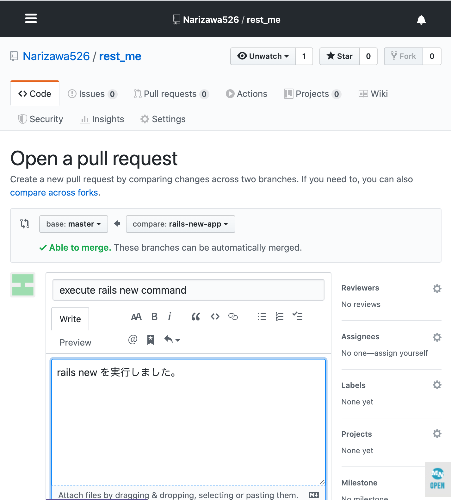Open the hamburger navigation menu
This screenshot has height=500, width=451.
coord(31,19)
